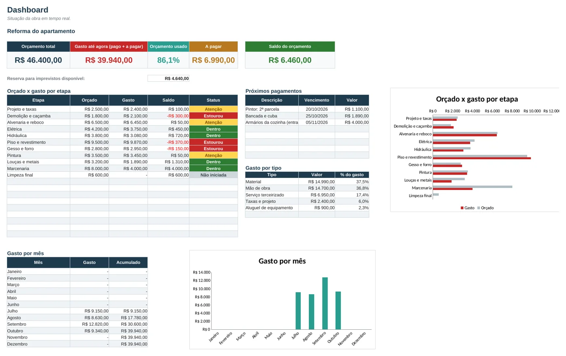Select the Bancada e cuba due date 25/10/2026

point(317,116)
